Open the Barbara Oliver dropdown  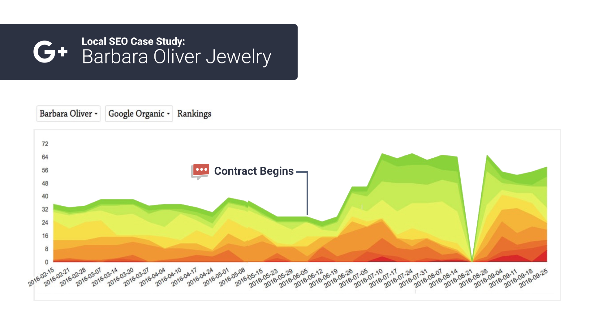pos(68,114)
